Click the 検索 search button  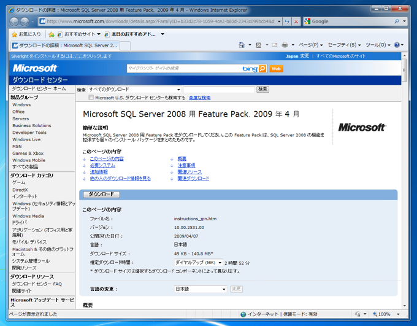pos(262,89)
